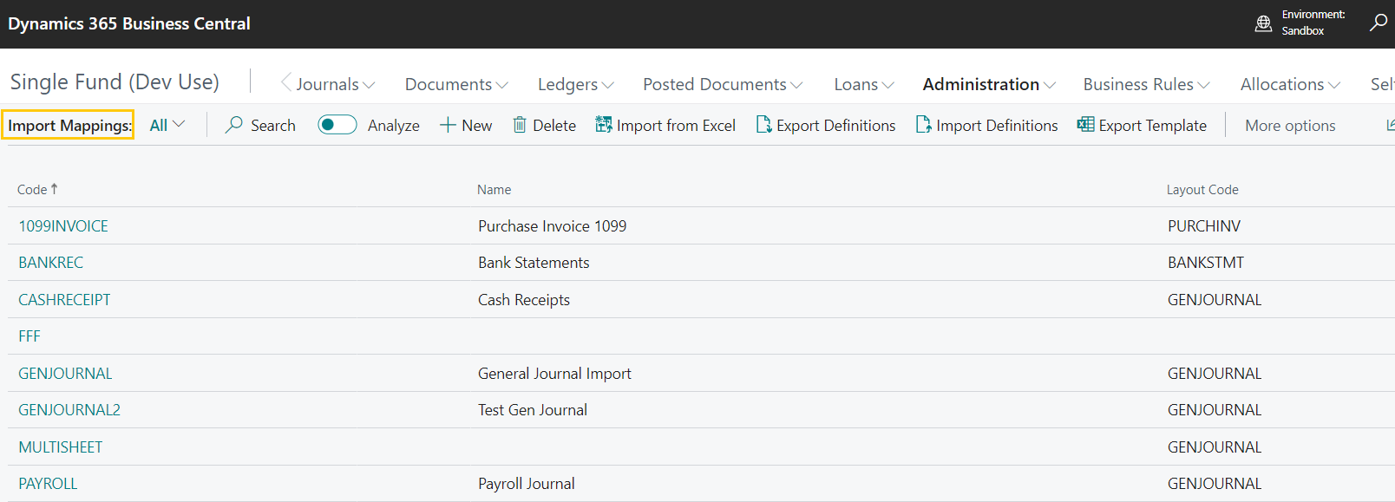
Task: Select the Test Gen Journal name cell
Action: pos(533,409)
